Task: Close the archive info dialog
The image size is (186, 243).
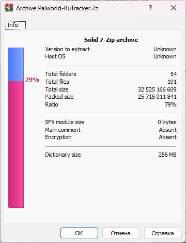Action: [x=174, y=8]
